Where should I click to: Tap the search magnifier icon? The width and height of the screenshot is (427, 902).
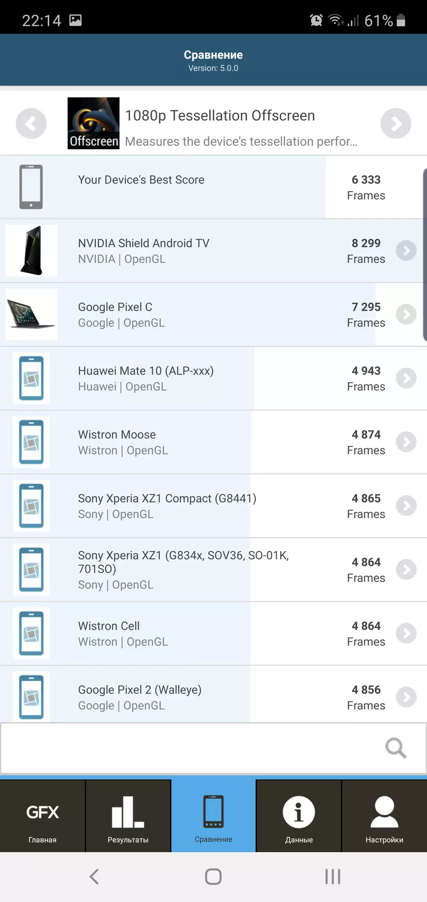coord(395,748)
